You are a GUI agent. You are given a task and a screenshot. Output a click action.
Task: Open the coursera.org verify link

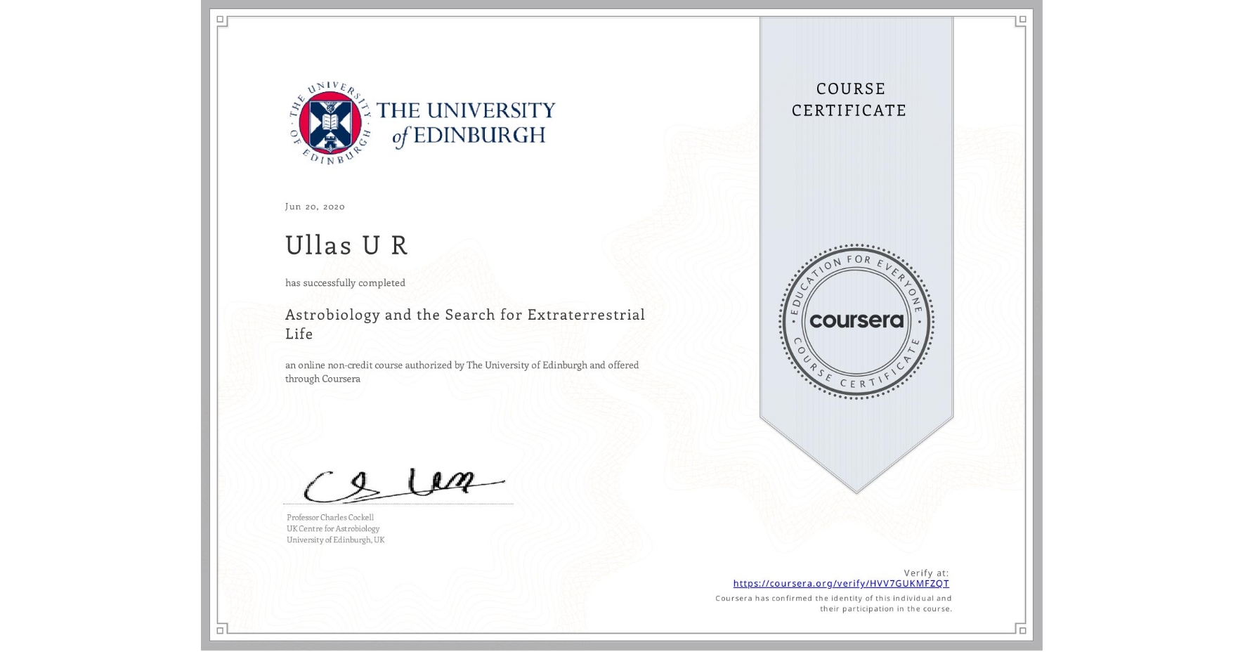841,583
